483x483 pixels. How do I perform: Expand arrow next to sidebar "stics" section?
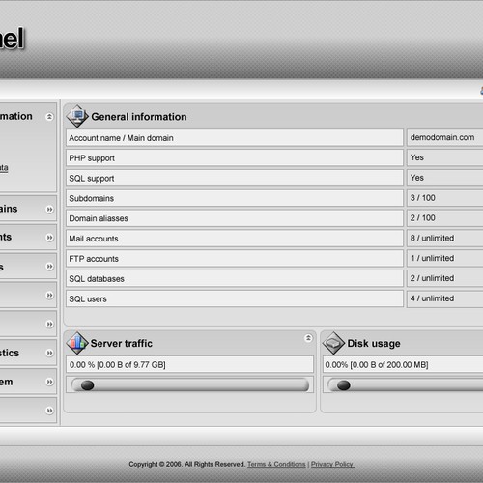coord(49,353)
